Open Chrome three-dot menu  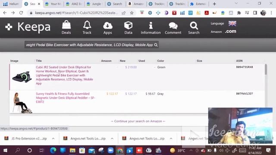coord(271,13)
